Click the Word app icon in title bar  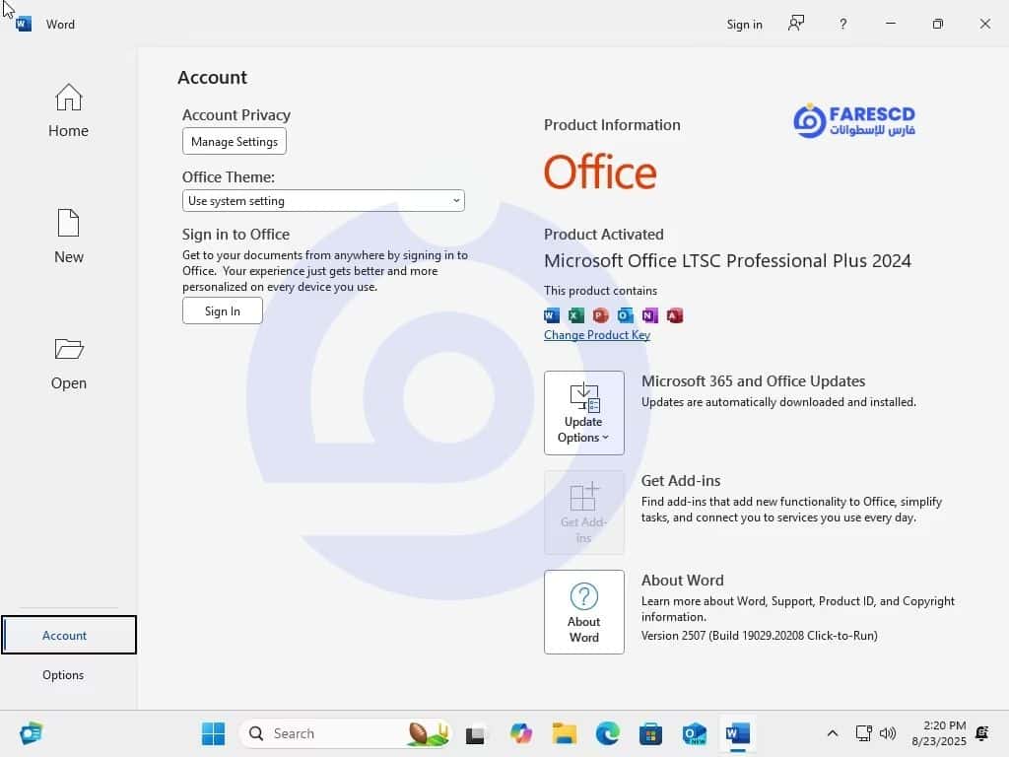pos(24,25)
